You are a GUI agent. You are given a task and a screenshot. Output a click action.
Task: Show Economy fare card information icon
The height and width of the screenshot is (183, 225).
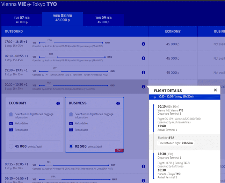point(58,103)
